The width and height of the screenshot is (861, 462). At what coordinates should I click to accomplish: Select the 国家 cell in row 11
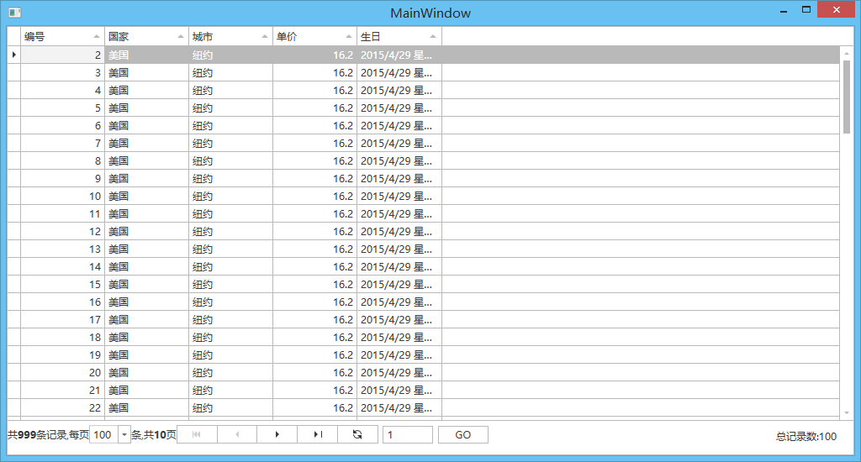pyautogui.click(x=146, y=213)
